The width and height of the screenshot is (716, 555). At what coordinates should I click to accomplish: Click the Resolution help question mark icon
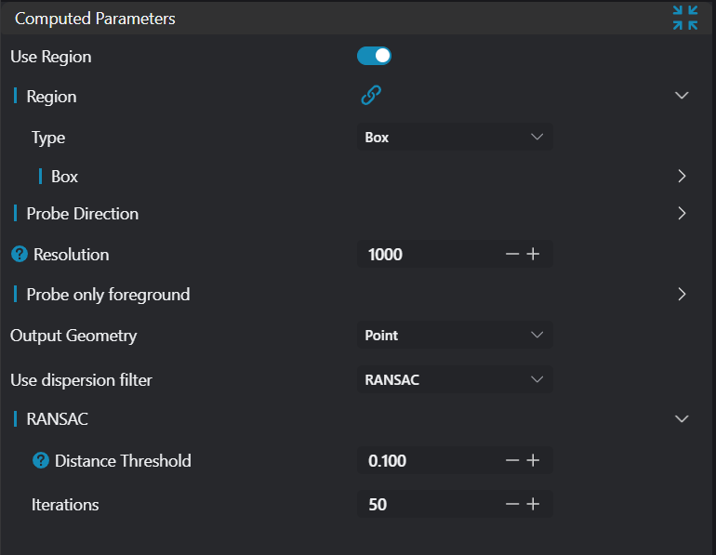coord(19,254)
